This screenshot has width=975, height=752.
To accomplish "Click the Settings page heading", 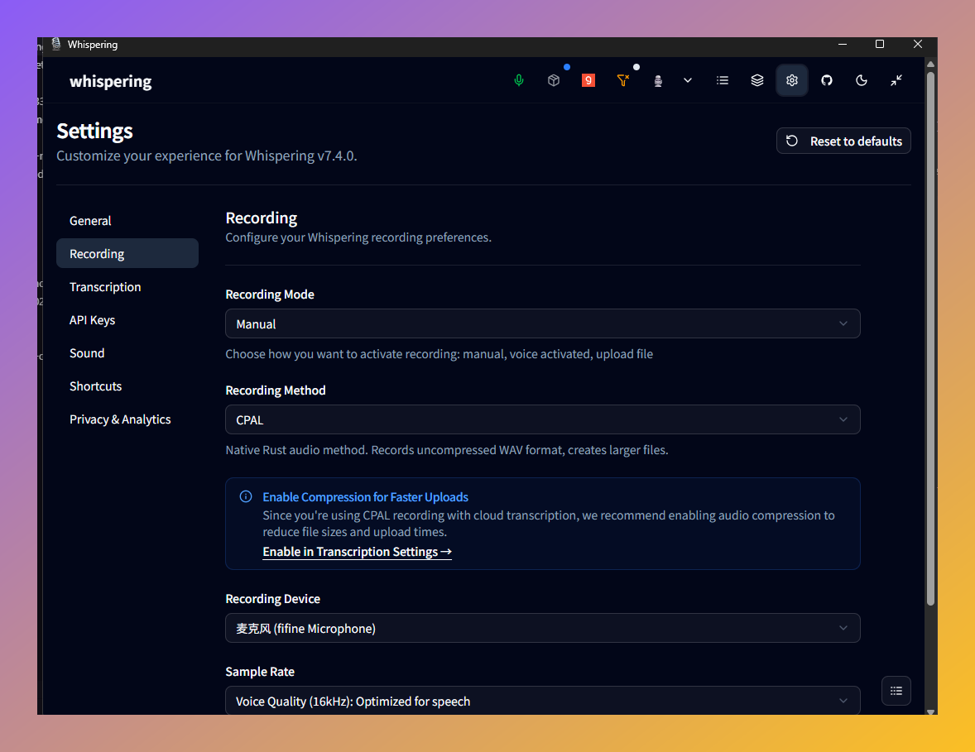I will (x=94, y=132).
